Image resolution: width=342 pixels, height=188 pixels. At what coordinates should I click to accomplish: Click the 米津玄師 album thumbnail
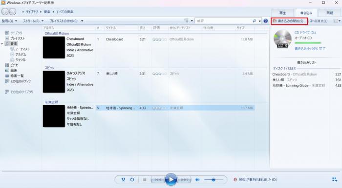[x=54, y=116]
